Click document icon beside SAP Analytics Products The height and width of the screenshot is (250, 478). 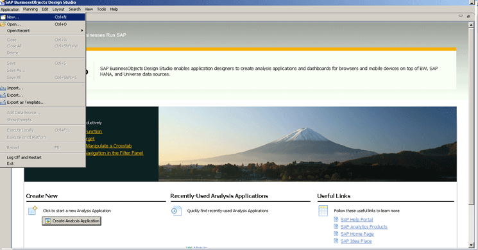click(336, 226)
